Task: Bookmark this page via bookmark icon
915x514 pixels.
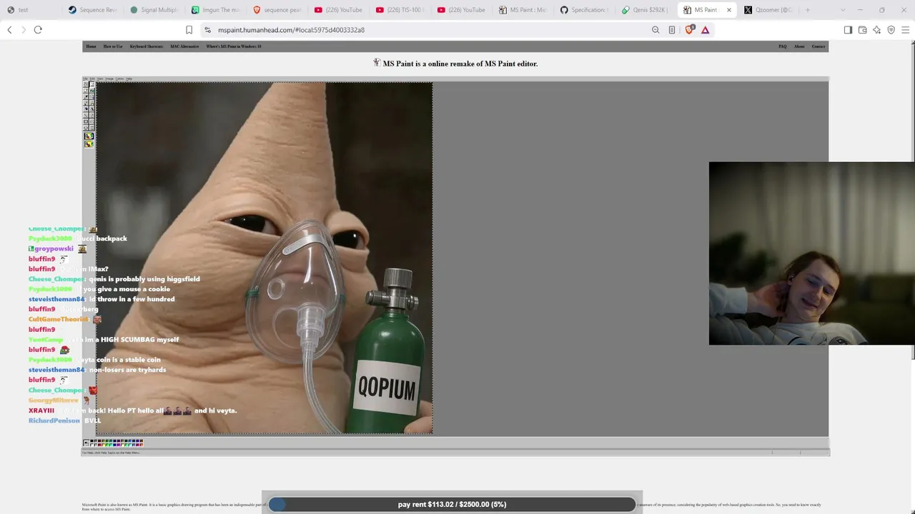Action: click(x=189, y=30)
